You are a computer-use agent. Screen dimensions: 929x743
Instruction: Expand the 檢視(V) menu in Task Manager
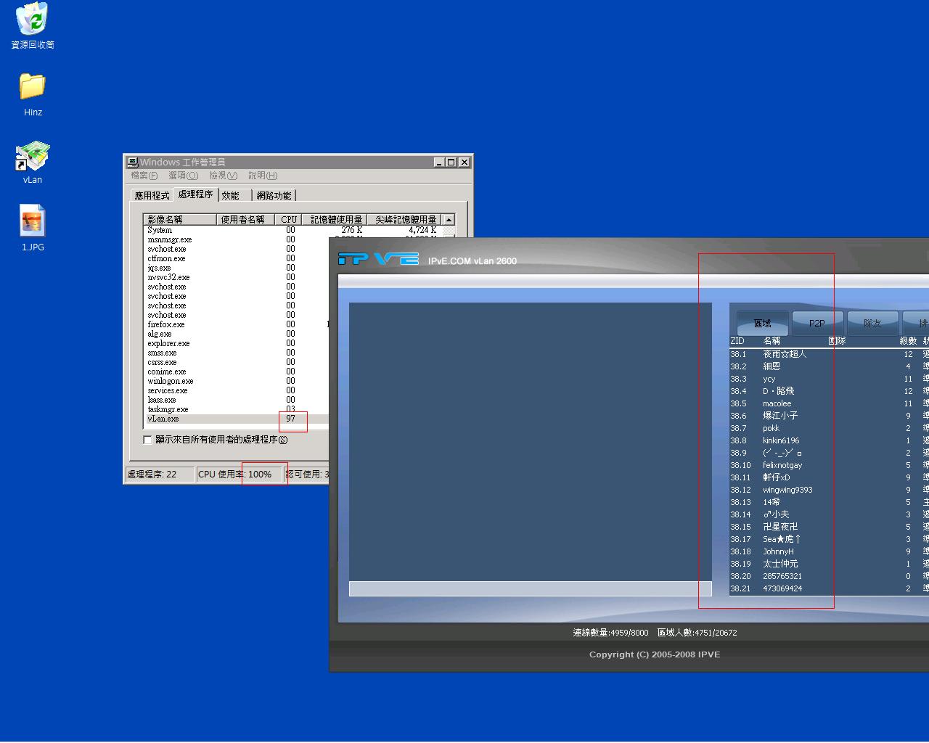(223, 176)
